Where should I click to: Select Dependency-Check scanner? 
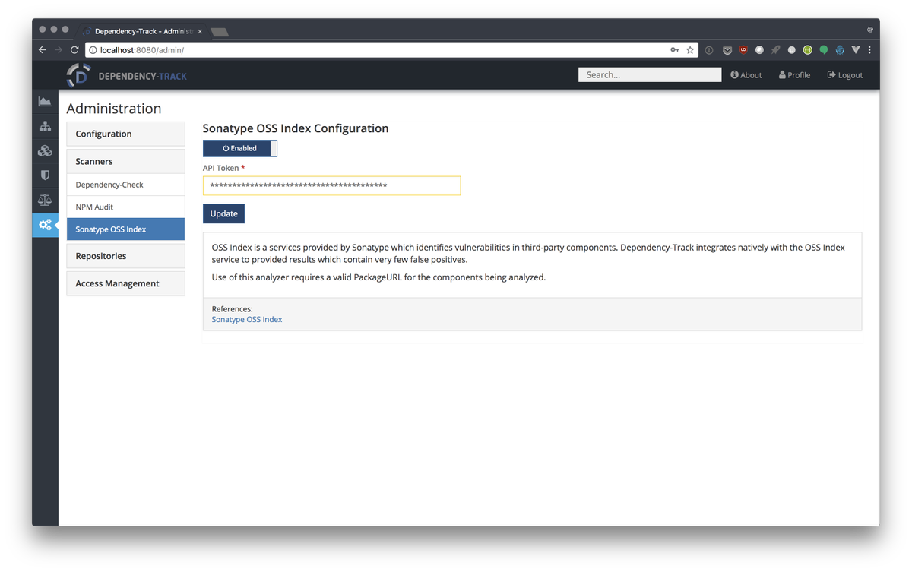coord(125,185)
